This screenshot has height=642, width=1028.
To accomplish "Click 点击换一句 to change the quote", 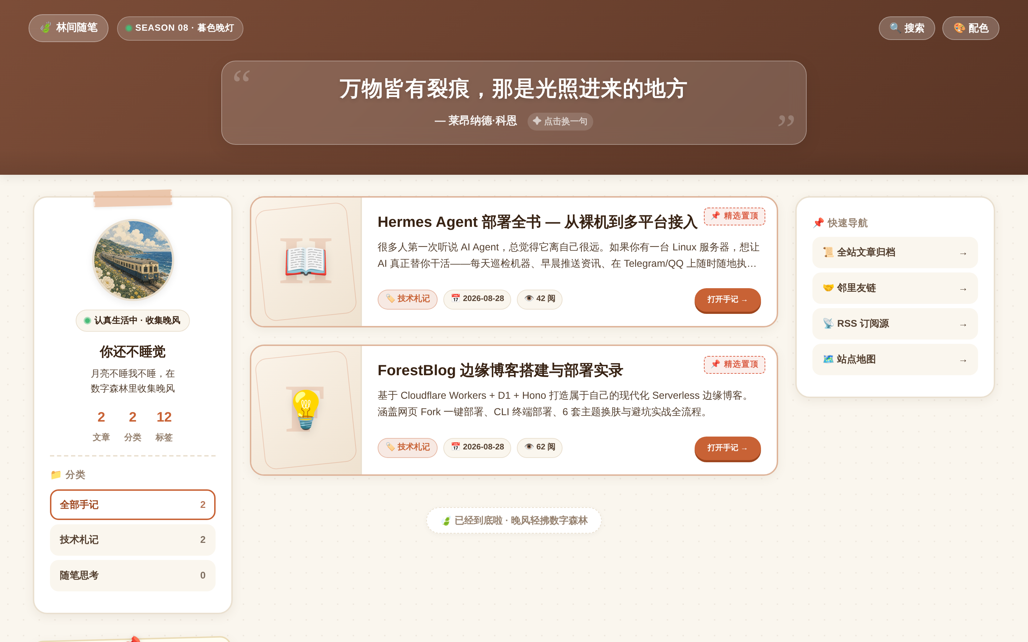I will 560,121.
